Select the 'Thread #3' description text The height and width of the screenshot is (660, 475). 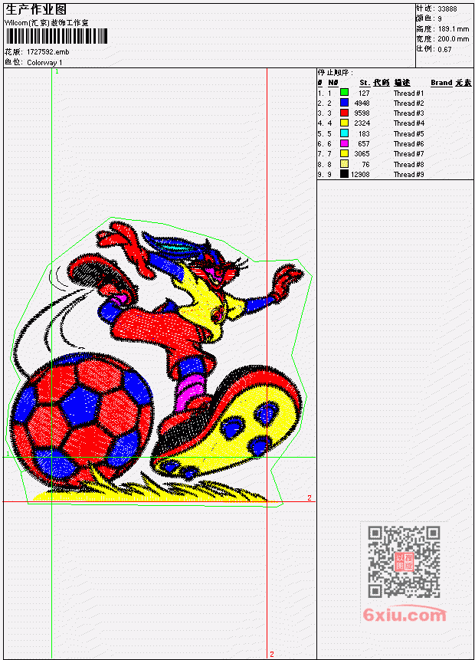tap(408, 113)
